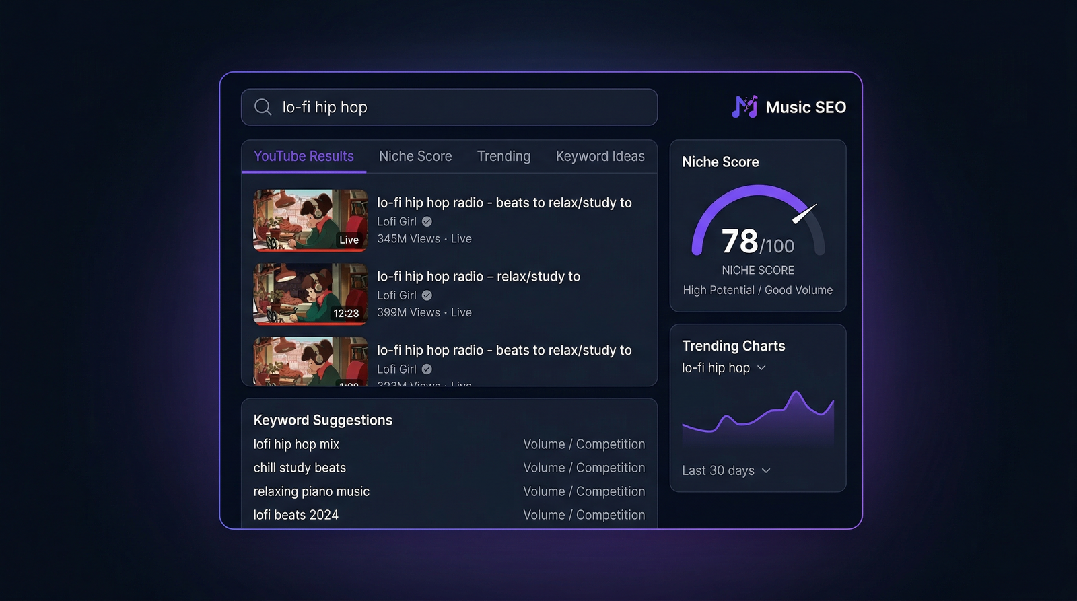Click Volume / Competition for lofi beats 2024
The height and width of the screenshot is (601, 1077).
pos(584,515)
